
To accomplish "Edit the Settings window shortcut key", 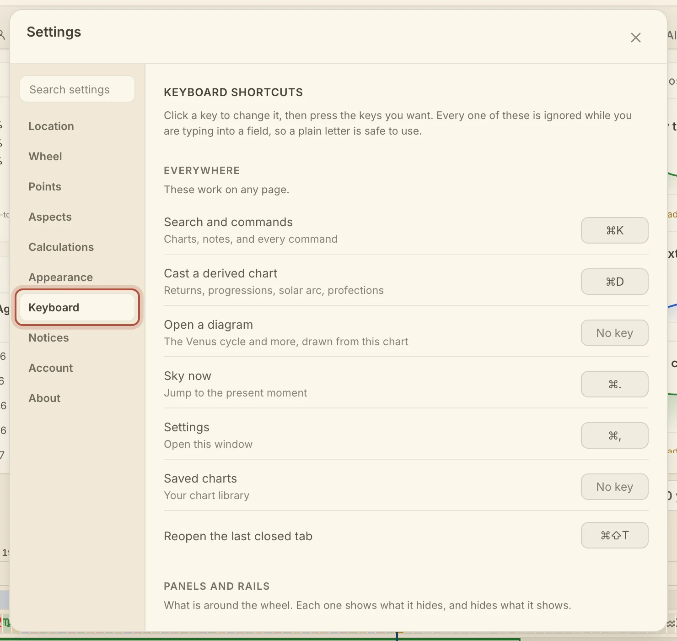I will (x=614, y=435).
